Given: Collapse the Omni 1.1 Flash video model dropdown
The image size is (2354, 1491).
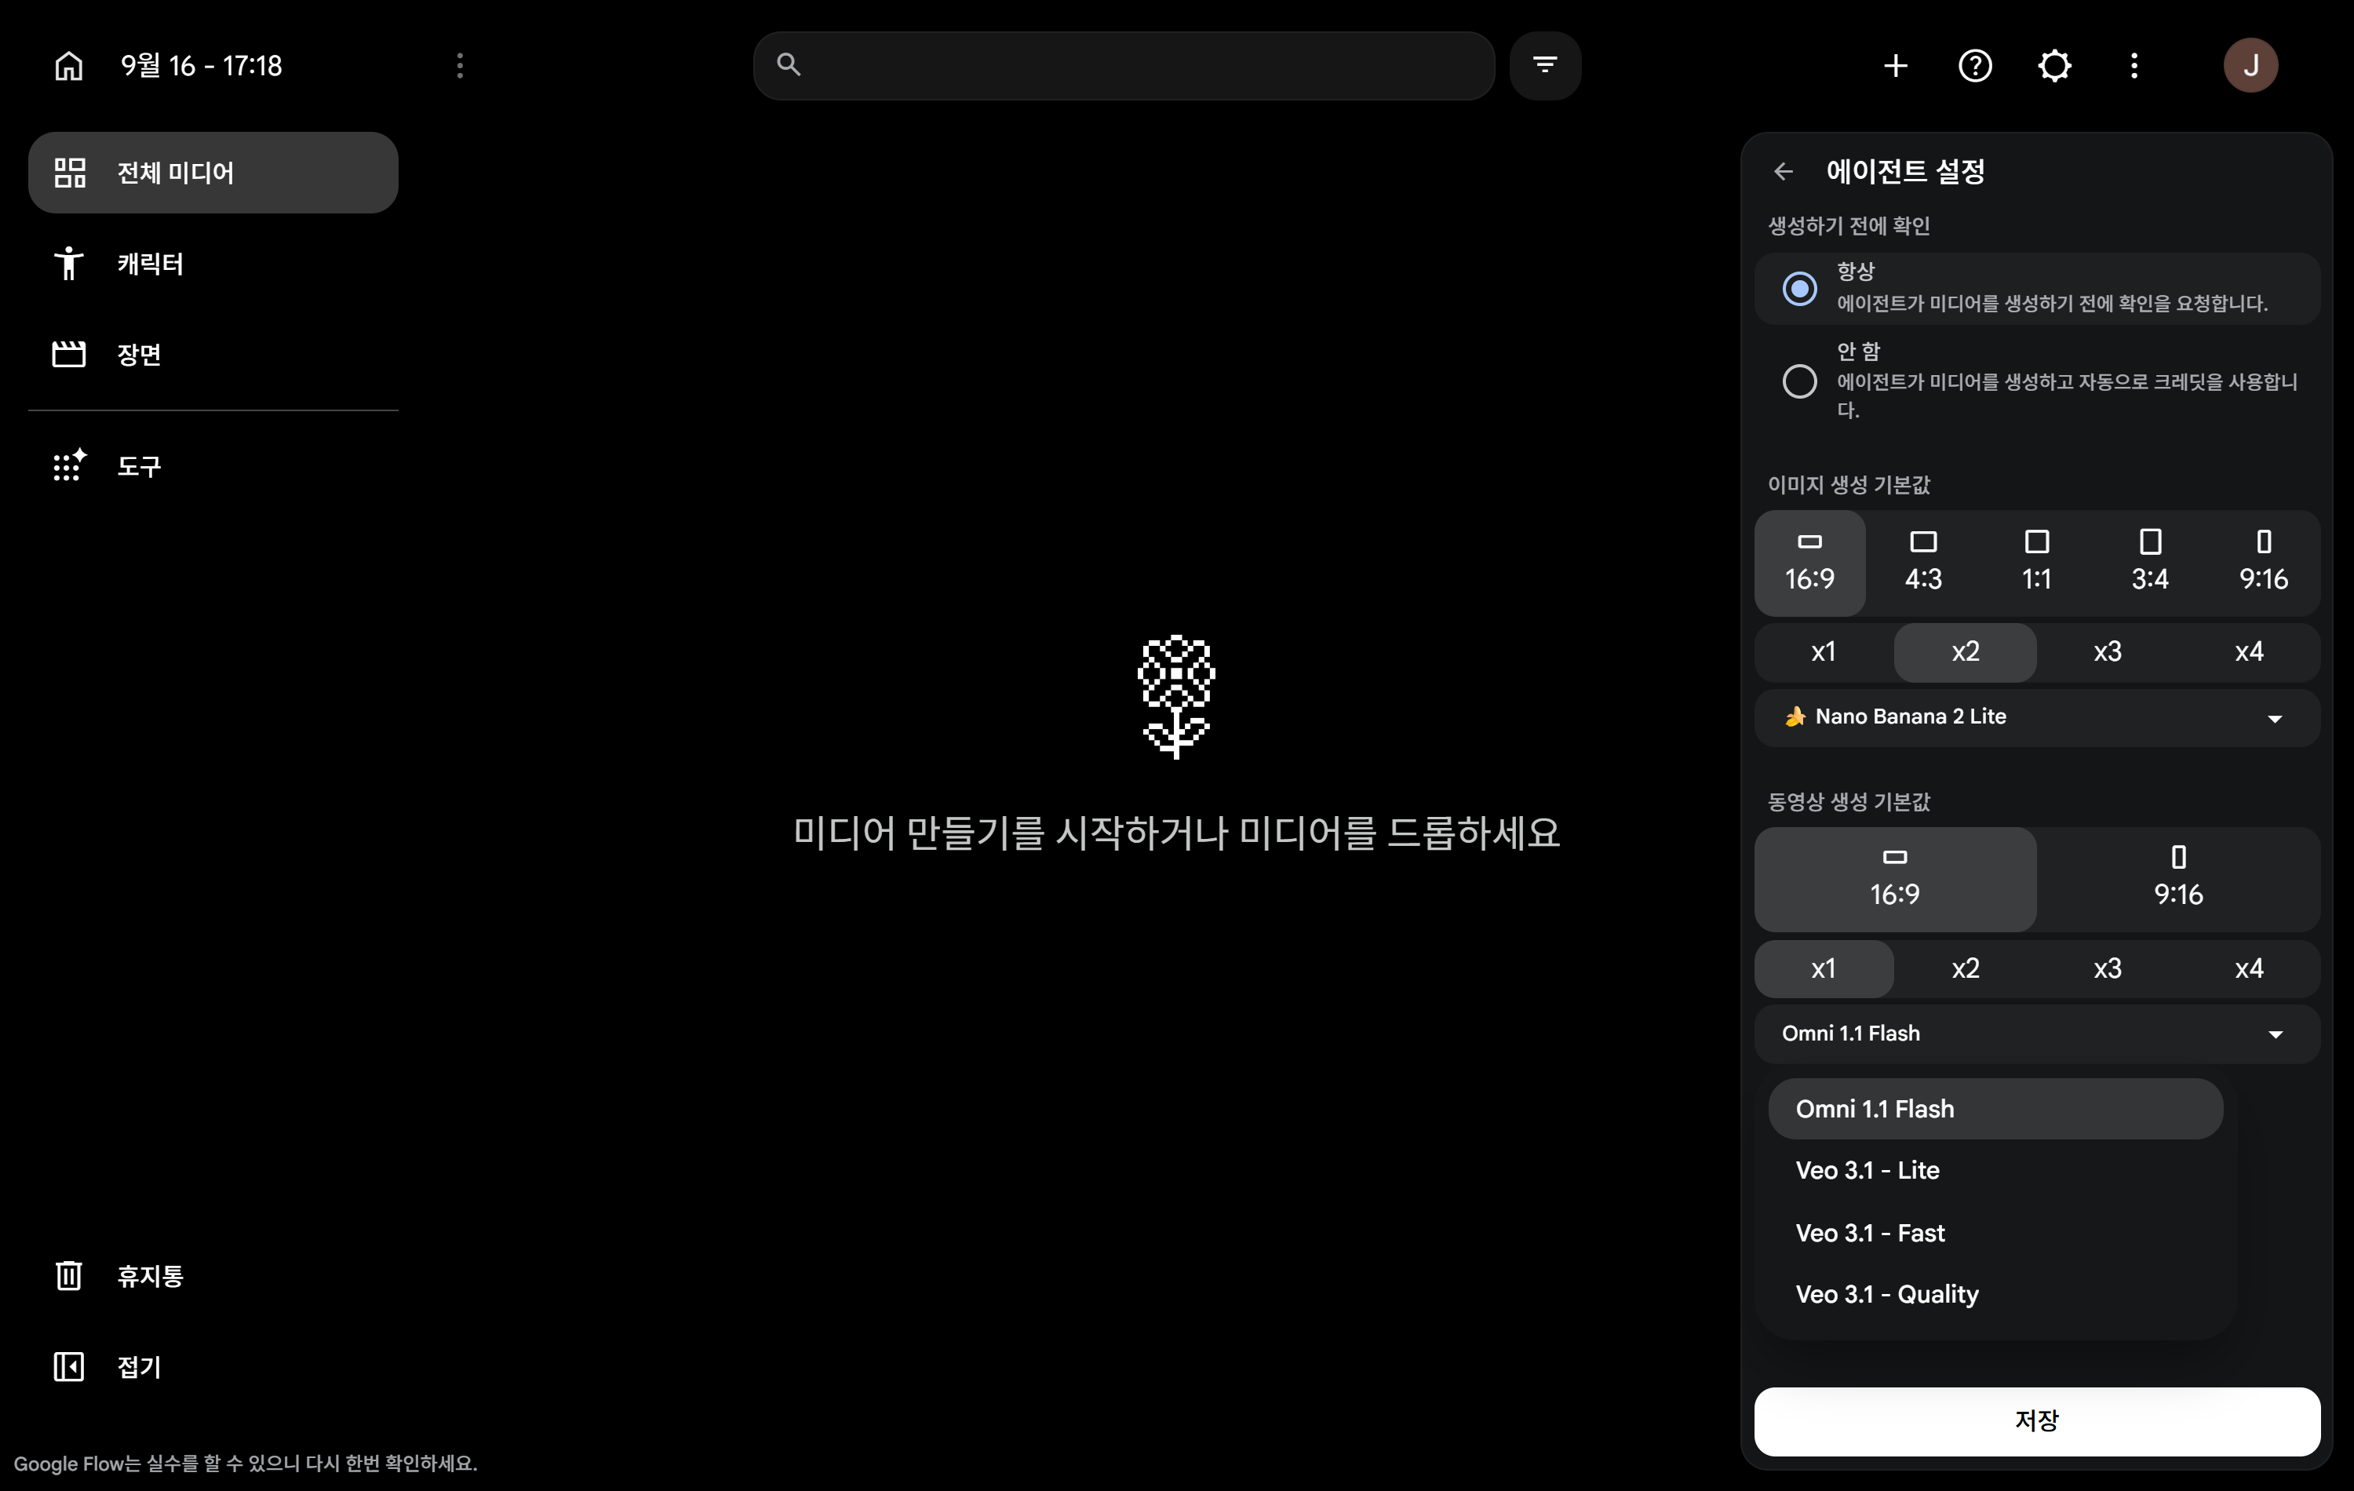Looking at the screenshot, I should click(x=2036, y=1034).
